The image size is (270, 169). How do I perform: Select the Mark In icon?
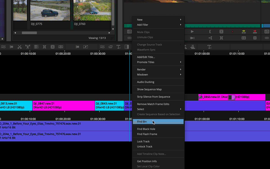point(210,32)
